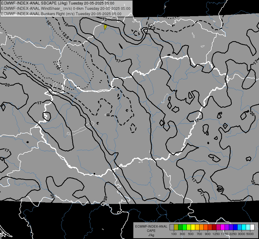The width and height of the screenshot is (259, 239).
Task: Pick the amber legend swatch
Action: [197, 227]
